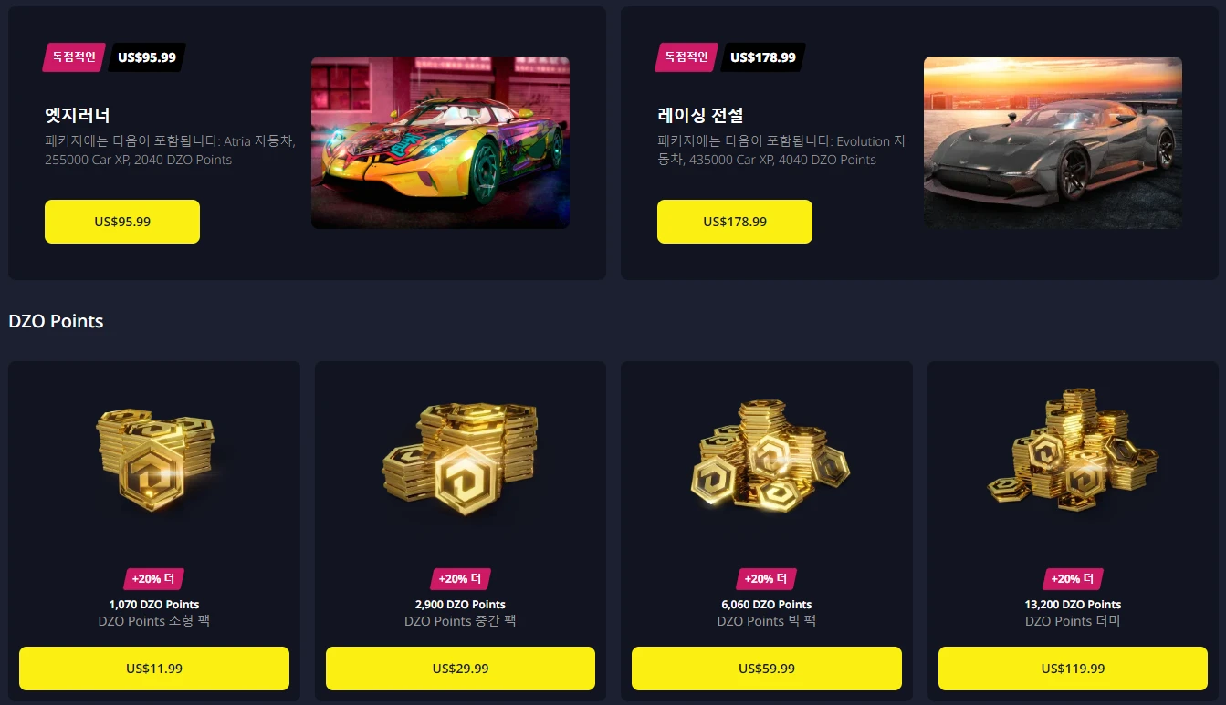Click the DZO Points section heading

[56, 321]
